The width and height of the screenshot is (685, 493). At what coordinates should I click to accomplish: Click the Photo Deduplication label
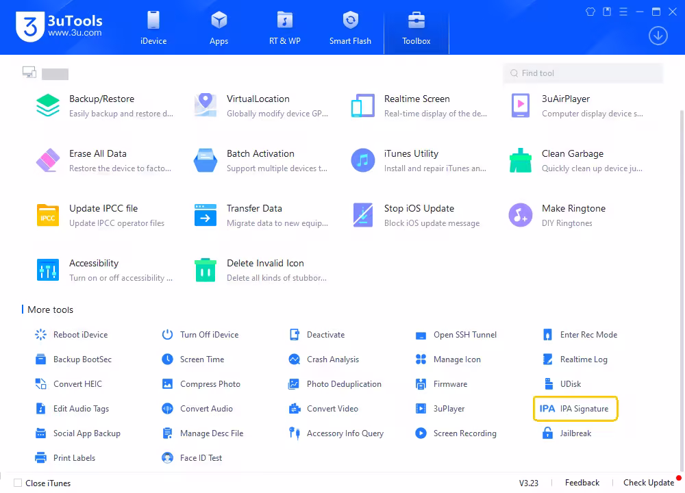(x=344, y=384)
